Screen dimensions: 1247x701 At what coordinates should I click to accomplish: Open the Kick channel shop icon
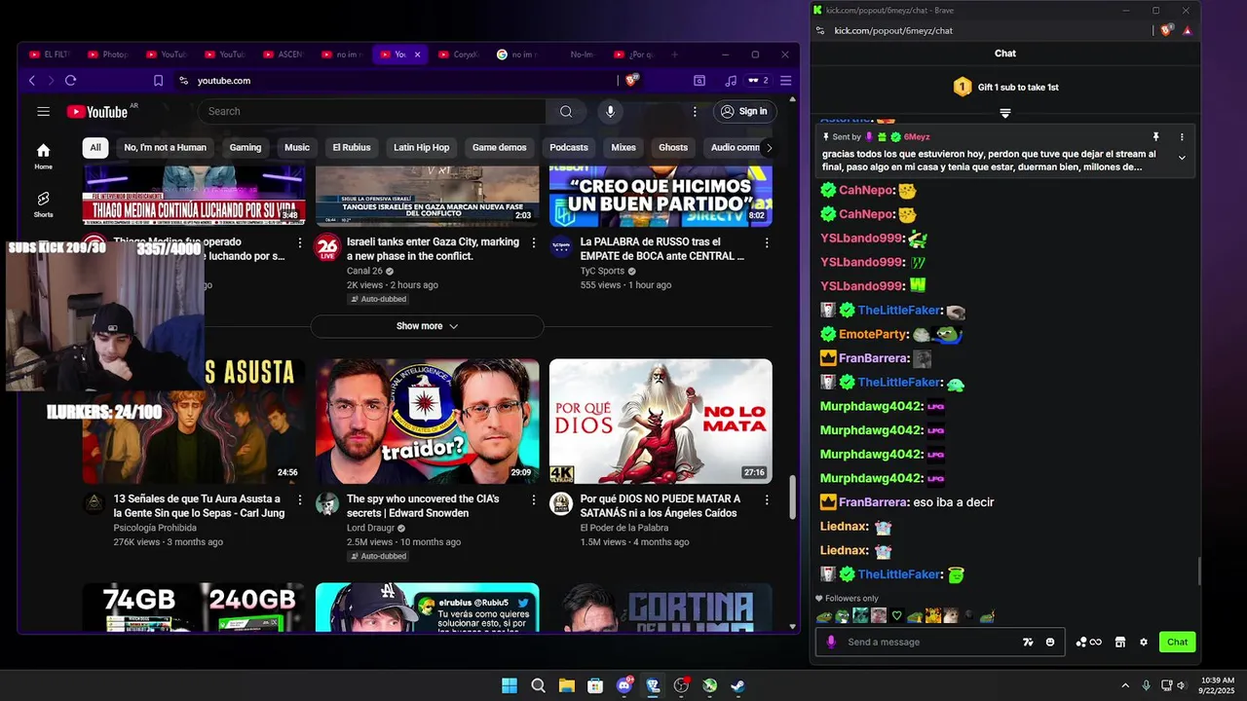1120,642
